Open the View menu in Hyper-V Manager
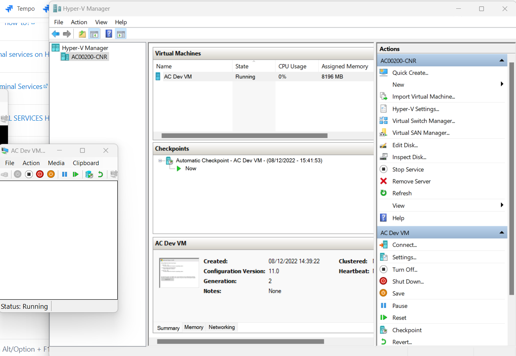 click(x=101, y=22)
